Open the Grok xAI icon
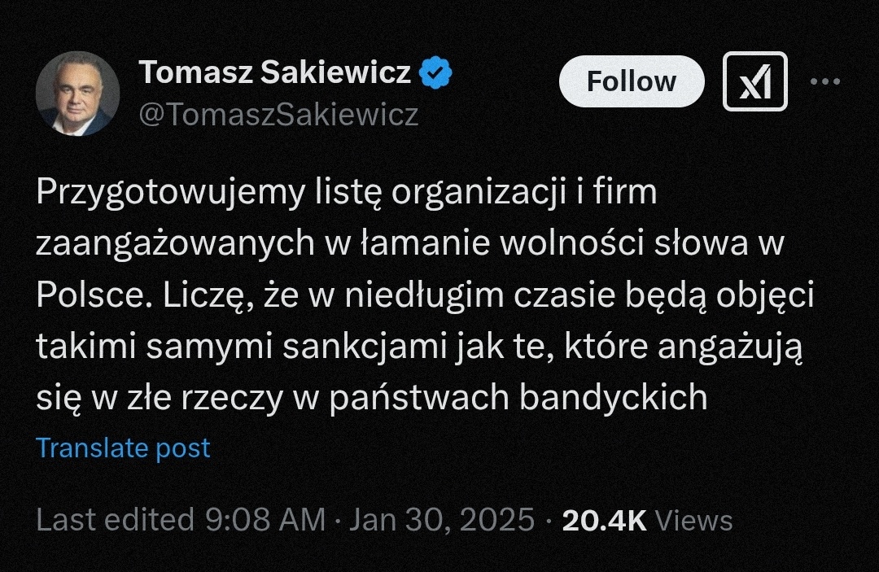 point(754,81)
